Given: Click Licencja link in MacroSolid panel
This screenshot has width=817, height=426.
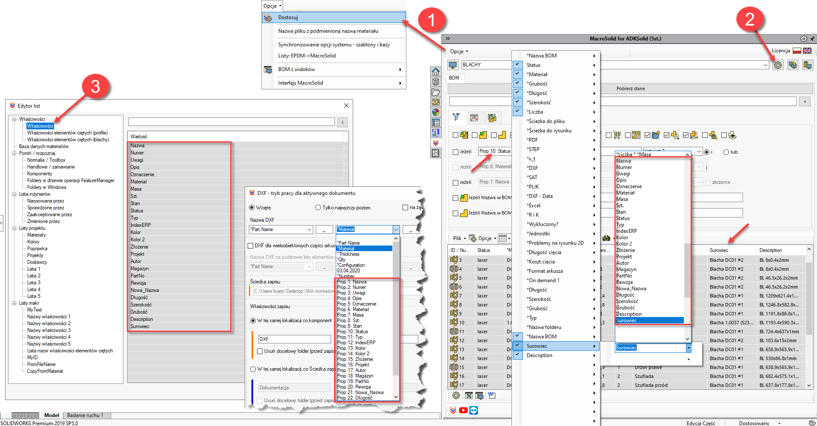Looking at the screenshot, I should [x=781, y=51].
